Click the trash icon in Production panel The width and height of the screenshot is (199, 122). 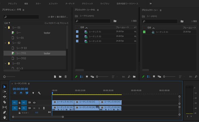click(65, 76)
